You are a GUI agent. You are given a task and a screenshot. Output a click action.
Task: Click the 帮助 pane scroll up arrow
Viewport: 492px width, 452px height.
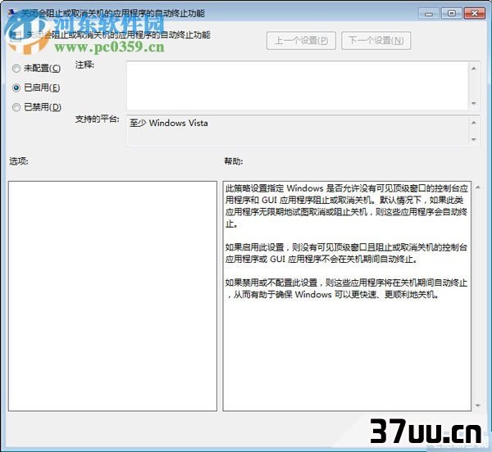click(478, 188)
